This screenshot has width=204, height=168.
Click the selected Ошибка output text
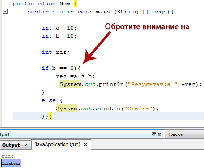point(11,163)
